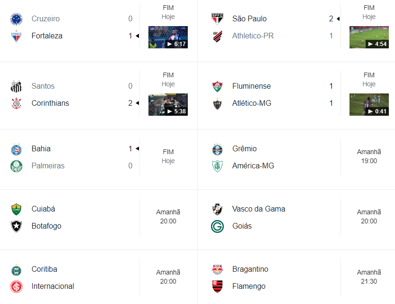Image resolution: width=395 pixels, height=304 pixels.
Task: Open the Grêmio team name link
Action: click(244, 149)
